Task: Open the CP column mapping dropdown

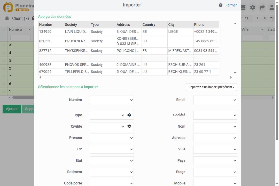Action: (112, 149)
